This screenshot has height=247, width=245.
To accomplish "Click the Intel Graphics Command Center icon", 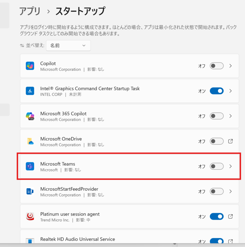I will 30,91.
